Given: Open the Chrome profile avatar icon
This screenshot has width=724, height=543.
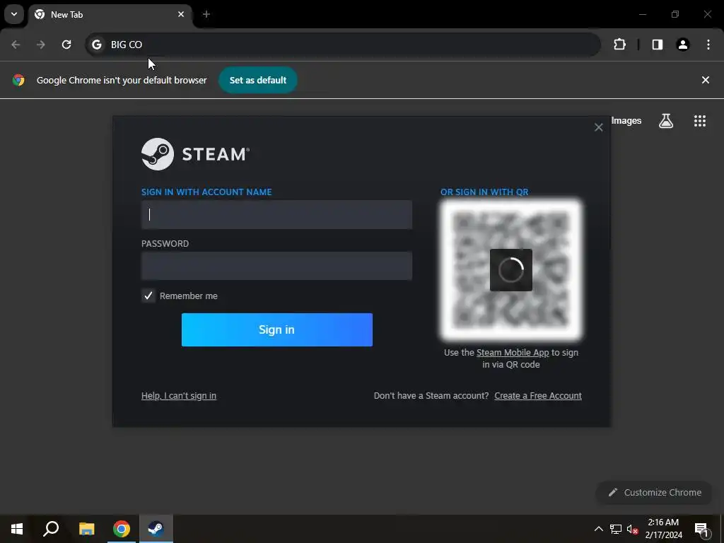Looking at the screenshot, I should click(683, 45).
